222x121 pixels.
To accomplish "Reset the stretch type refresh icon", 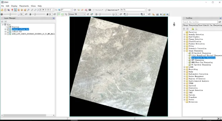I will click(x=88, y=14).
